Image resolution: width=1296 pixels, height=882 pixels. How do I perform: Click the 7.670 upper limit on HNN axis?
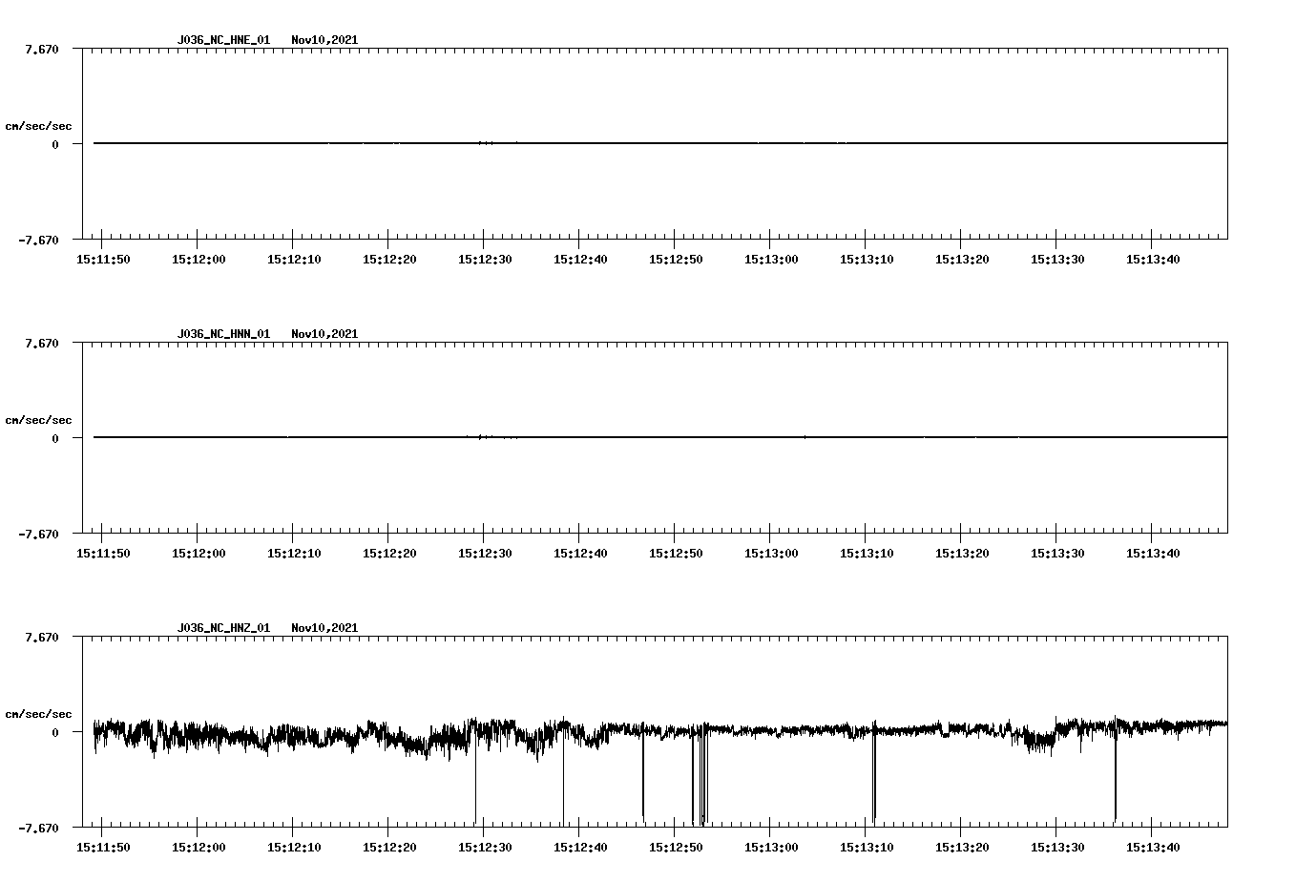tap(42, 343)
